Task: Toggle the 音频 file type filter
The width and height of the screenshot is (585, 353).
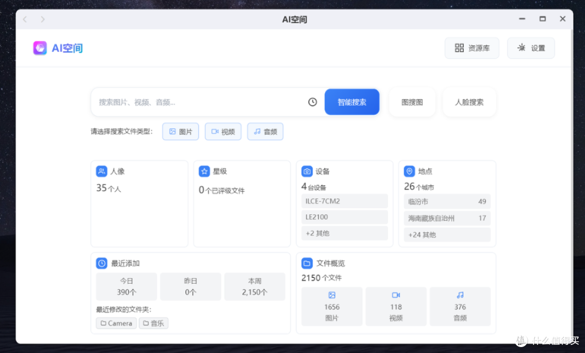Action: (265, 132)
